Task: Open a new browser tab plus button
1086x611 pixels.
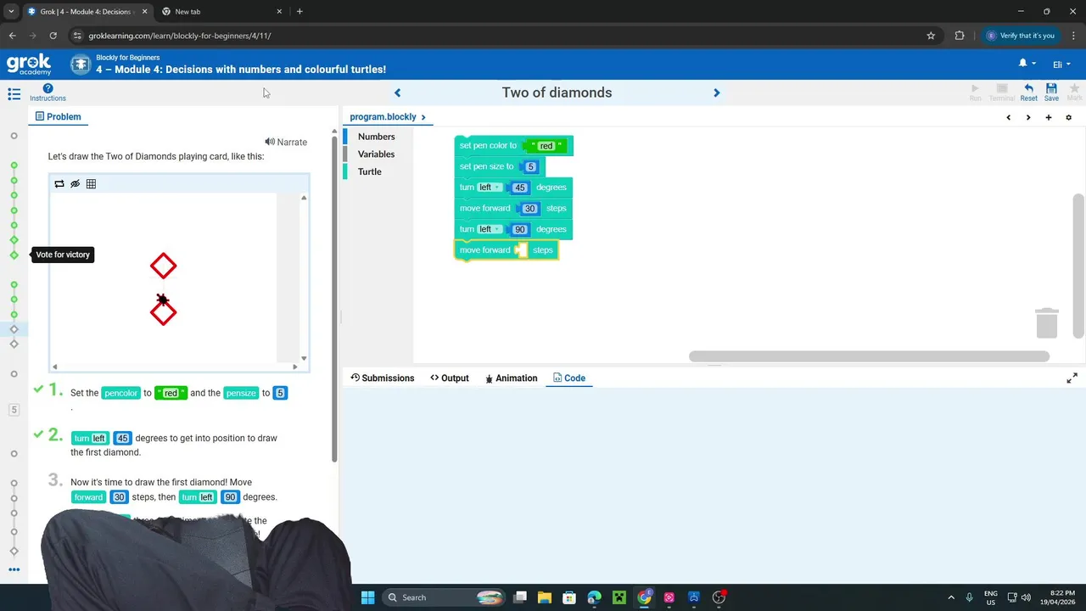Action: click(299, 12)
